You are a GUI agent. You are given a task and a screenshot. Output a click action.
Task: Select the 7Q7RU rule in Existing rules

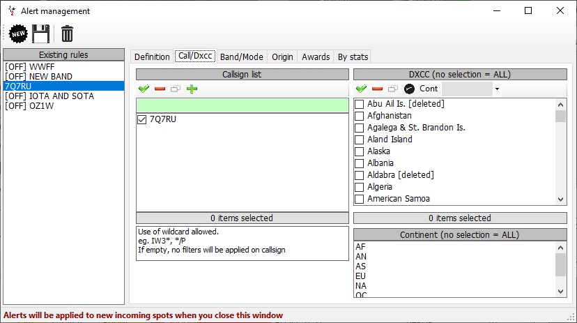tap(63, 87)
